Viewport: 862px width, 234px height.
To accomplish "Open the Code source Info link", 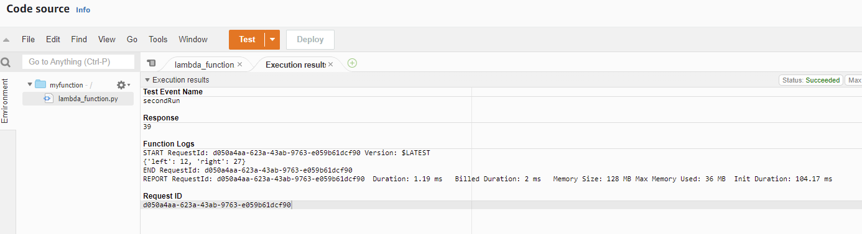I will click(x=83, y=10).
